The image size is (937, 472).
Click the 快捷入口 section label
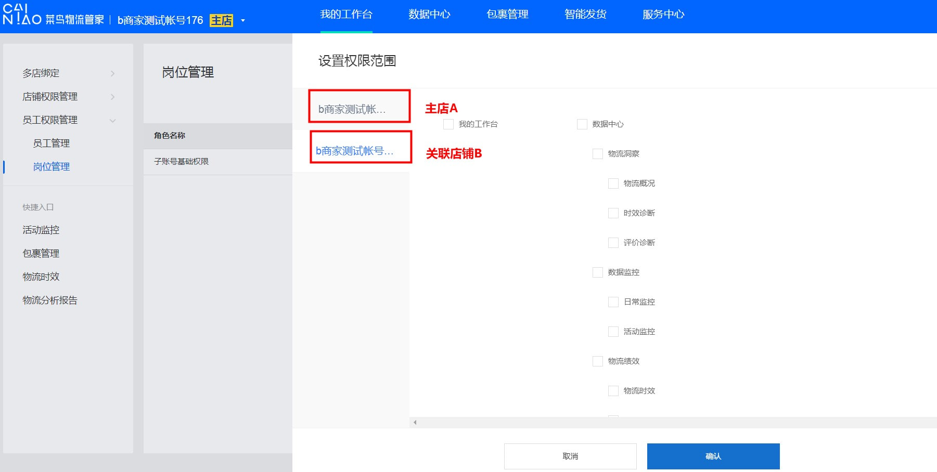[x=38, y=207]
